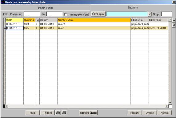
Task: Click the vertical scrollbar up arrow
Action: [x=170, y=20]
